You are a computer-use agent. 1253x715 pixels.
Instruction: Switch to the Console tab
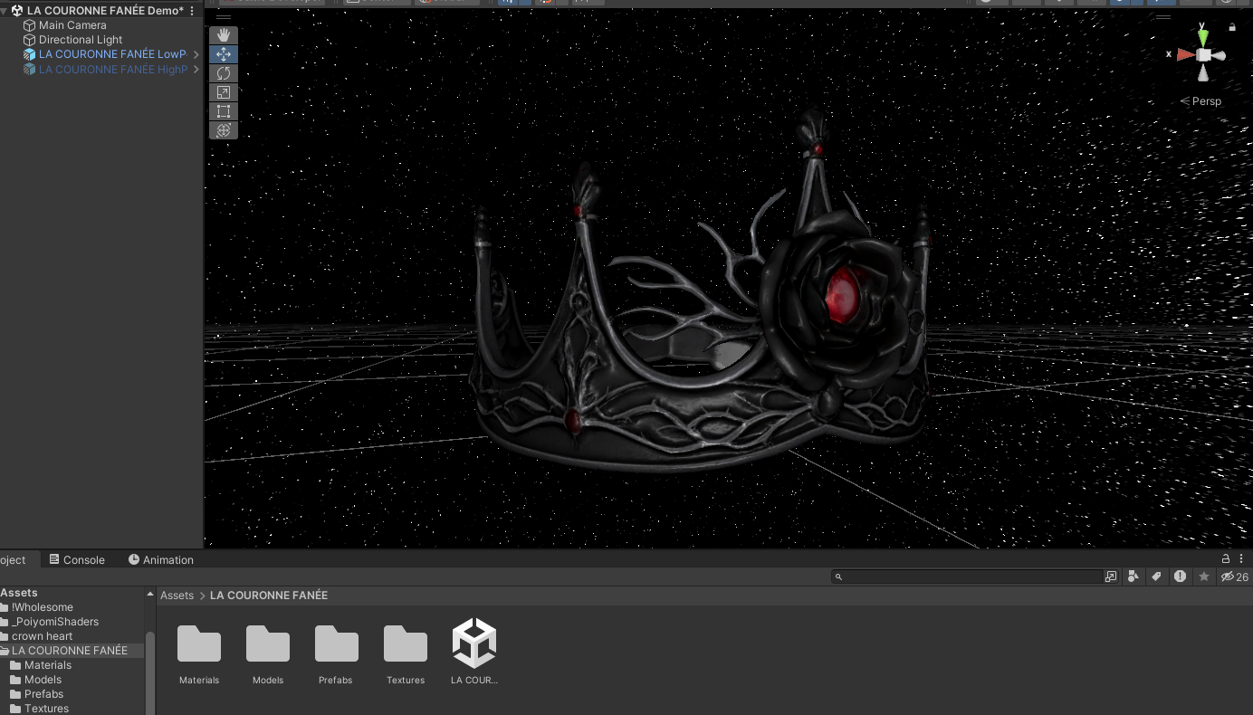[77, 559]
